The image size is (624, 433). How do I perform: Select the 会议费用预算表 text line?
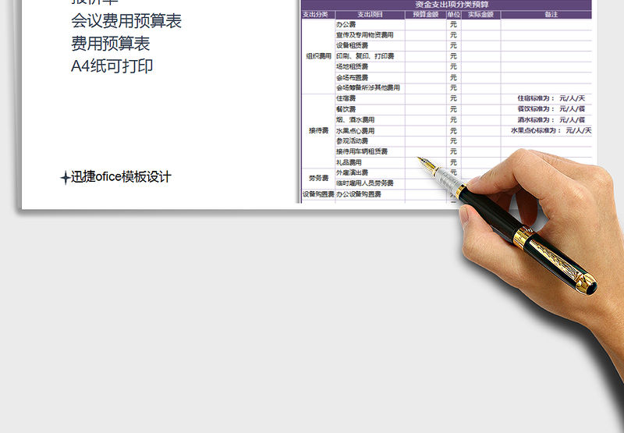(126, 21)
